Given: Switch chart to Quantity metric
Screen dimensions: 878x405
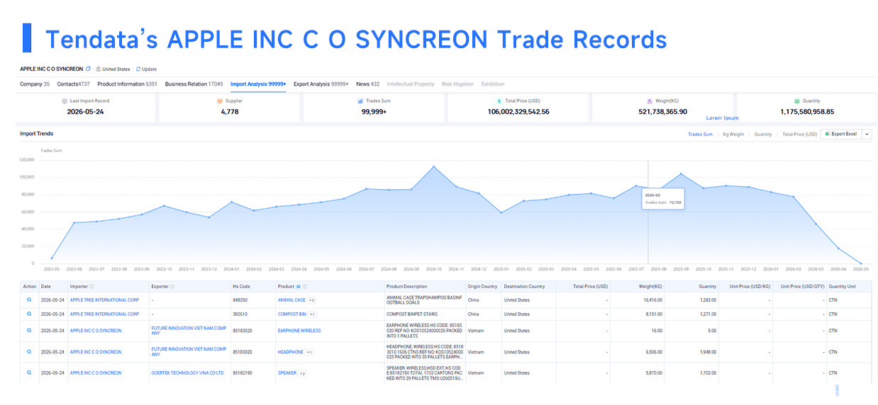Looking at the screenshot, I should tap(763, 134).
